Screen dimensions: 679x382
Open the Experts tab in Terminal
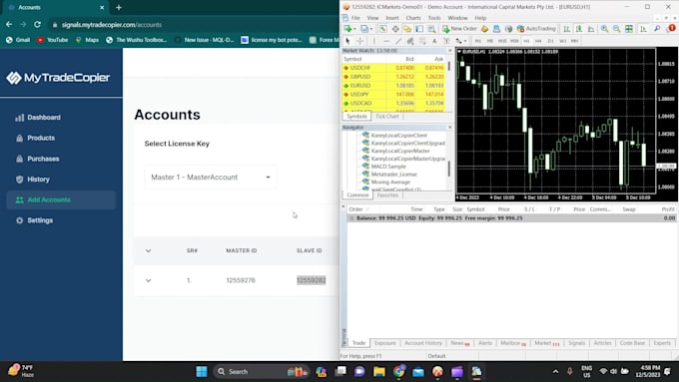tap(662, 343)
